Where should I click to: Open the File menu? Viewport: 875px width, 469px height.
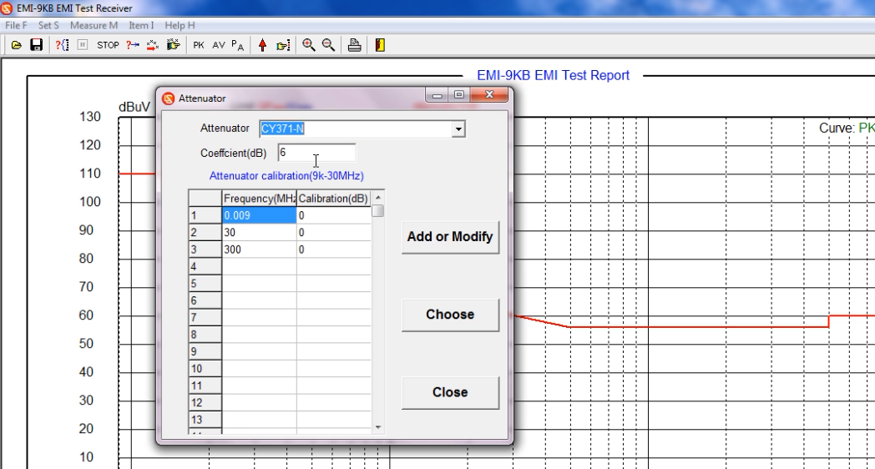16,26
